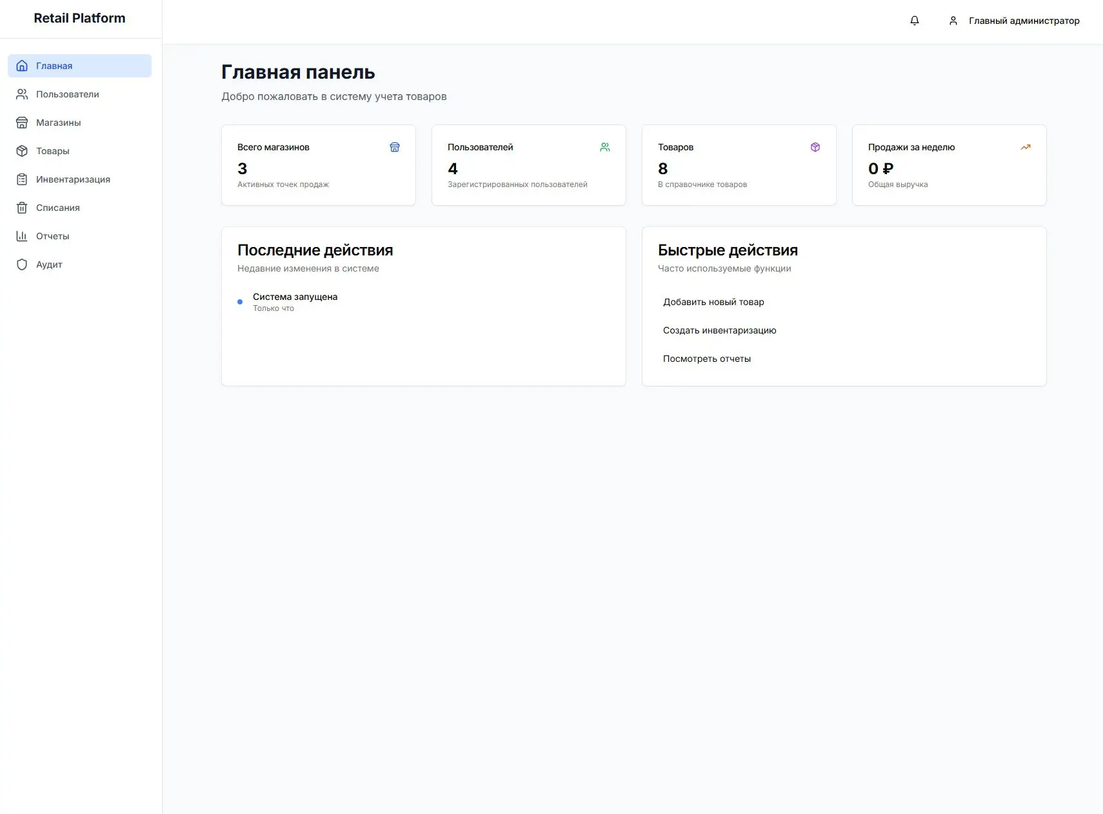Screen dimensions: 1103x814
Task: Click the Списания trash icon
Action: (x=22, y=208)
